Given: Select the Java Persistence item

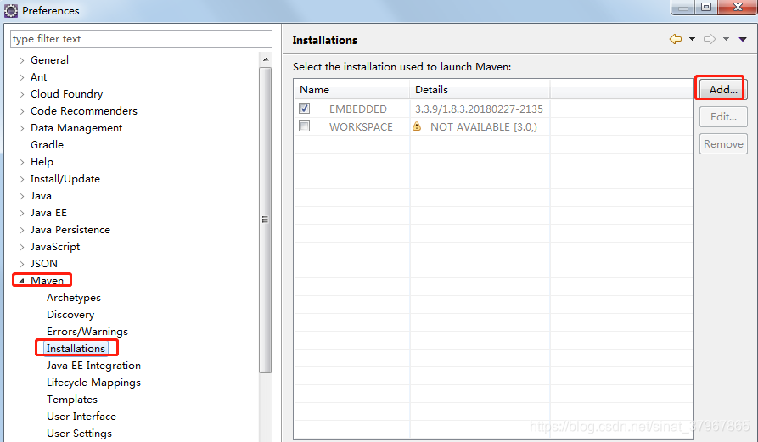Looking at the screenshot, I should tap(70, 229).
